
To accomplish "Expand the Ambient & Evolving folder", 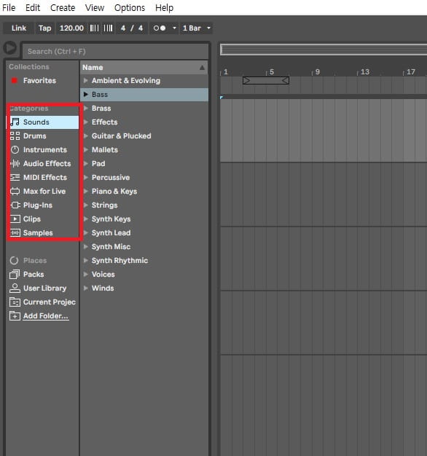I will (85, 80).
